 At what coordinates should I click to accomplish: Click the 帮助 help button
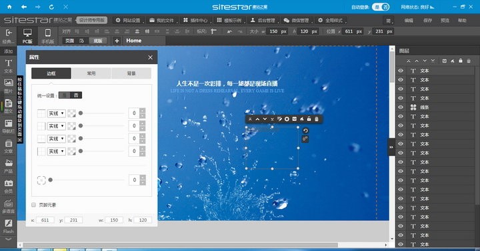(x=462, y=20)
